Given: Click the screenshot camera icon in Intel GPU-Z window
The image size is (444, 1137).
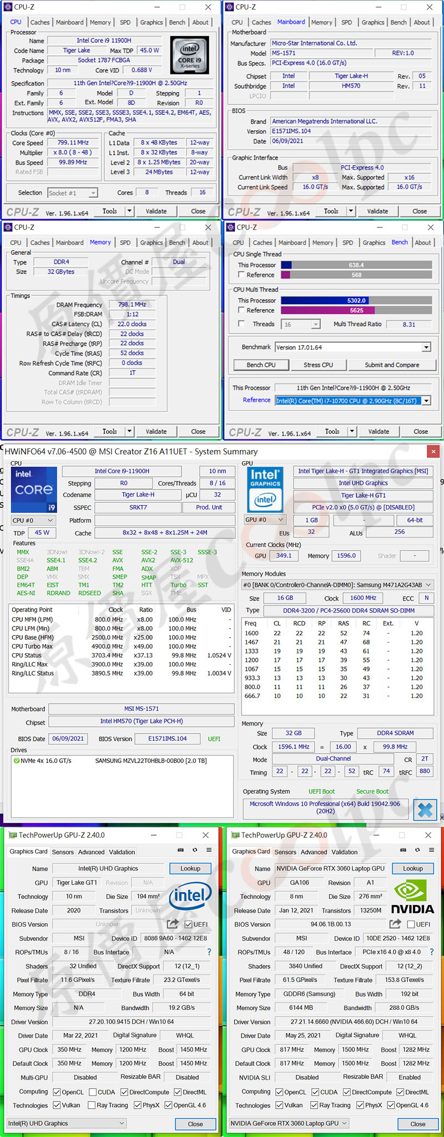Looking at the screenshot, I should pos(180,850).
